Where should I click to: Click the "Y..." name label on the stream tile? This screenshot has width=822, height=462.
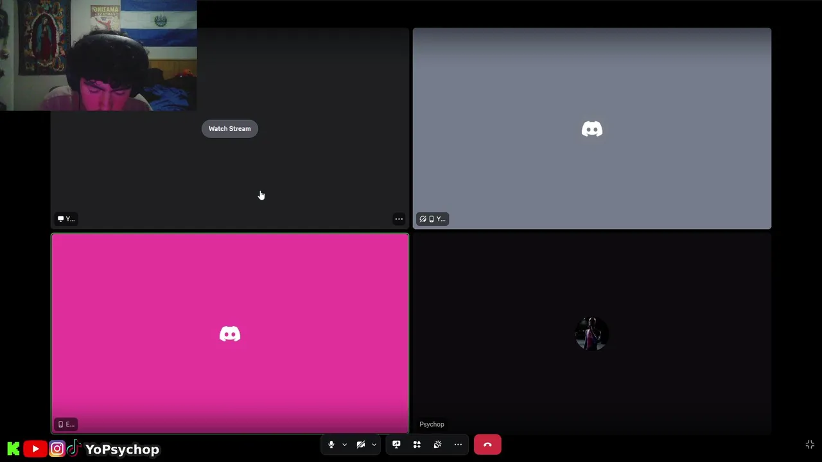(x=66, y=219)
